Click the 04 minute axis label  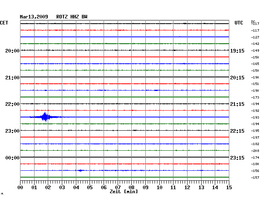point(76,187)
